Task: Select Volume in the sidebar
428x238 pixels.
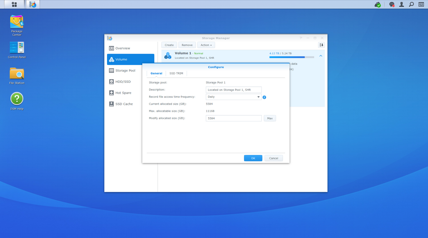Action: (x=131, y=59)
